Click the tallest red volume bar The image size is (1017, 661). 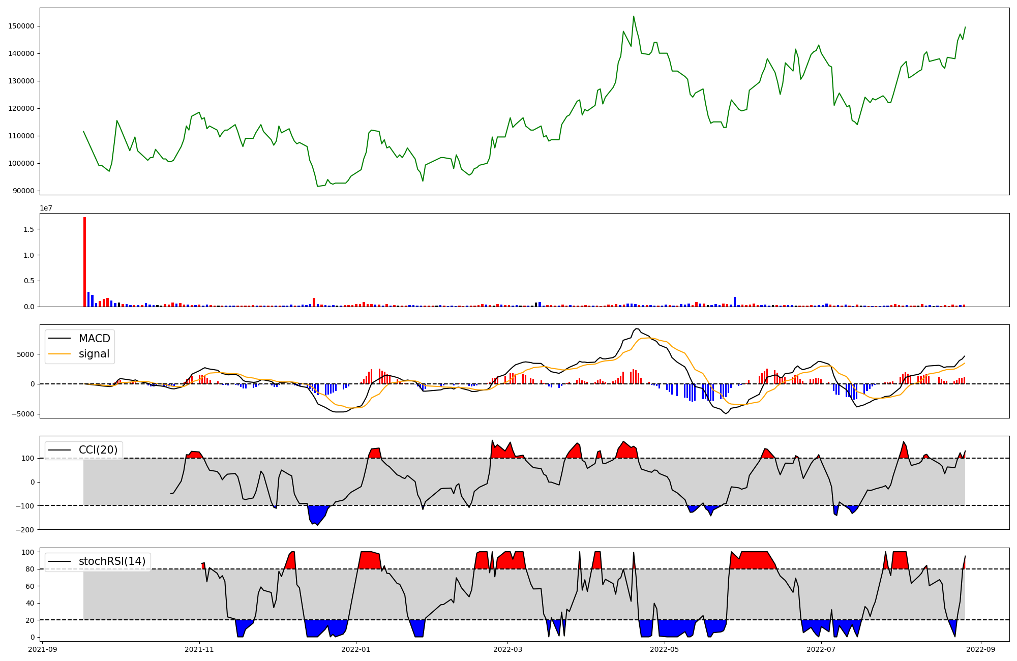coord(85,262)
